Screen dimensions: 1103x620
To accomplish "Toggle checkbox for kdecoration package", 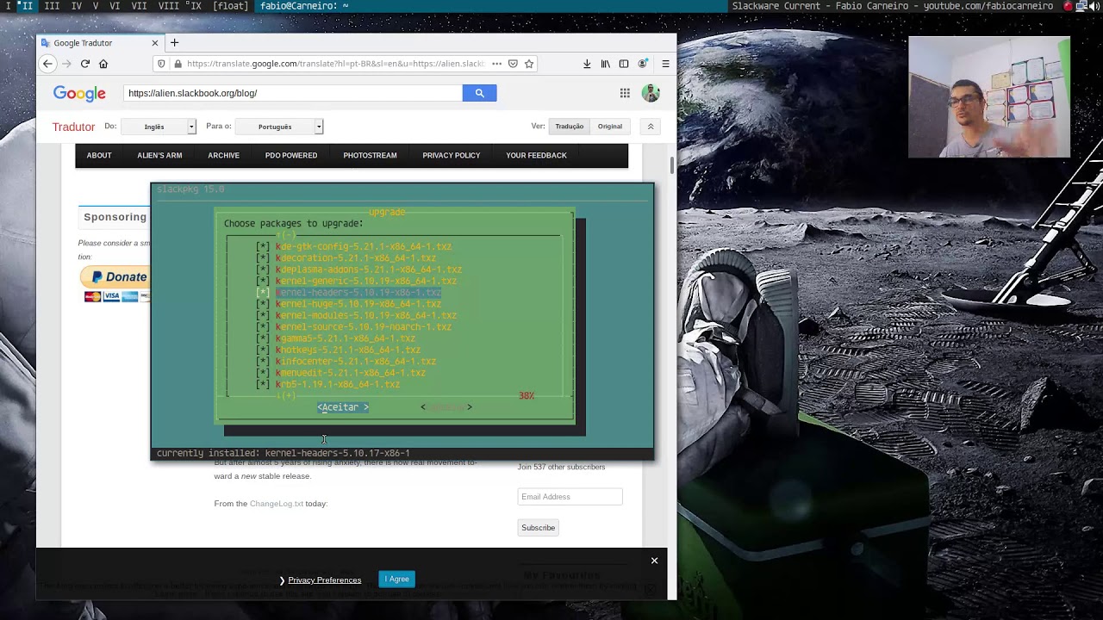I will 263,257.
